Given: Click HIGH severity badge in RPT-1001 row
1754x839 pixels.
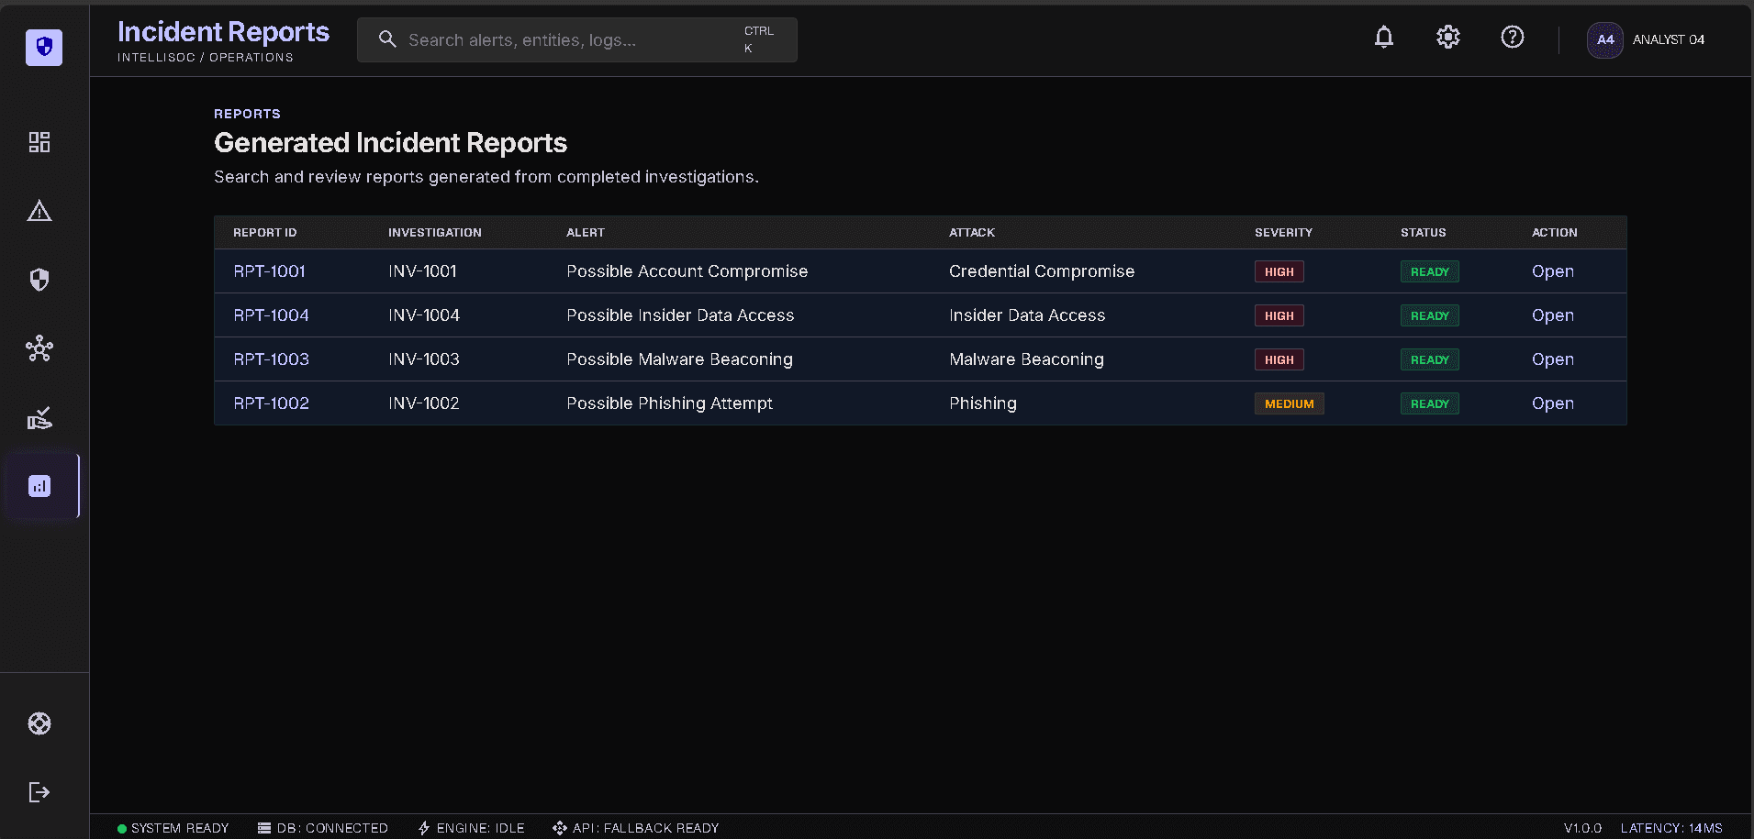Looking at the screenshot, I should 1279,271.
